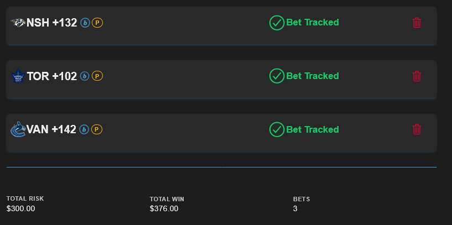Delete the TOR +102 bet
Viewport: 452px width, 225px height.
tap(417, 76)
